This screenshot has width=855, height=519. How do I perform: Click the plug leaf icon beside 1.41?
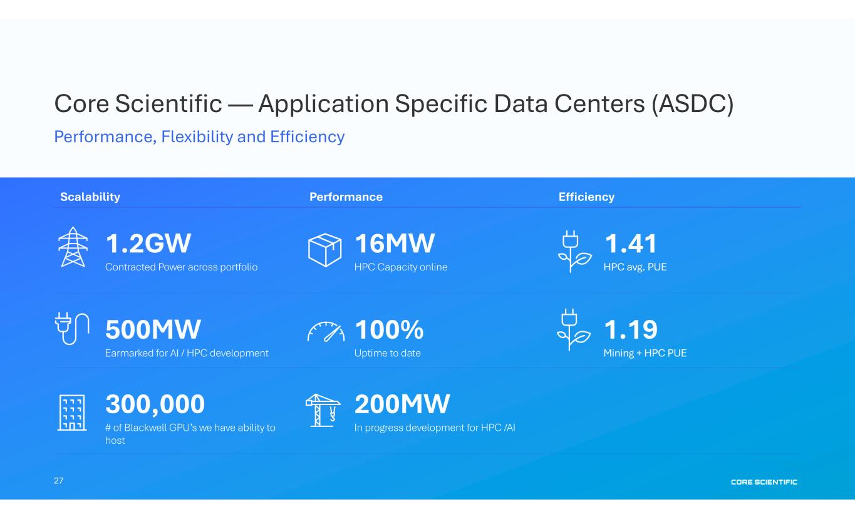point(574,252)
